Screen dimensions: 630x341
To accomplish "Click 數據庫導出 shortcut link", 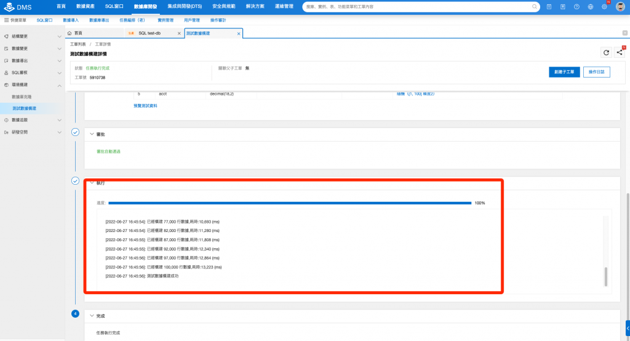I will 99,20.
